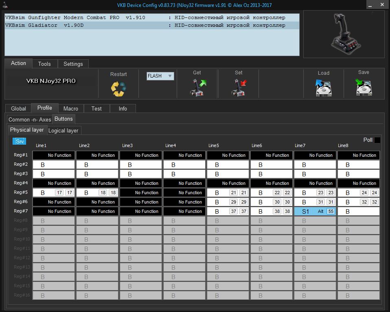Image resolution: width=390 pixels, height=312 pixels.
Task: Click the Set settings to device icon
Action: click(239, 87)
